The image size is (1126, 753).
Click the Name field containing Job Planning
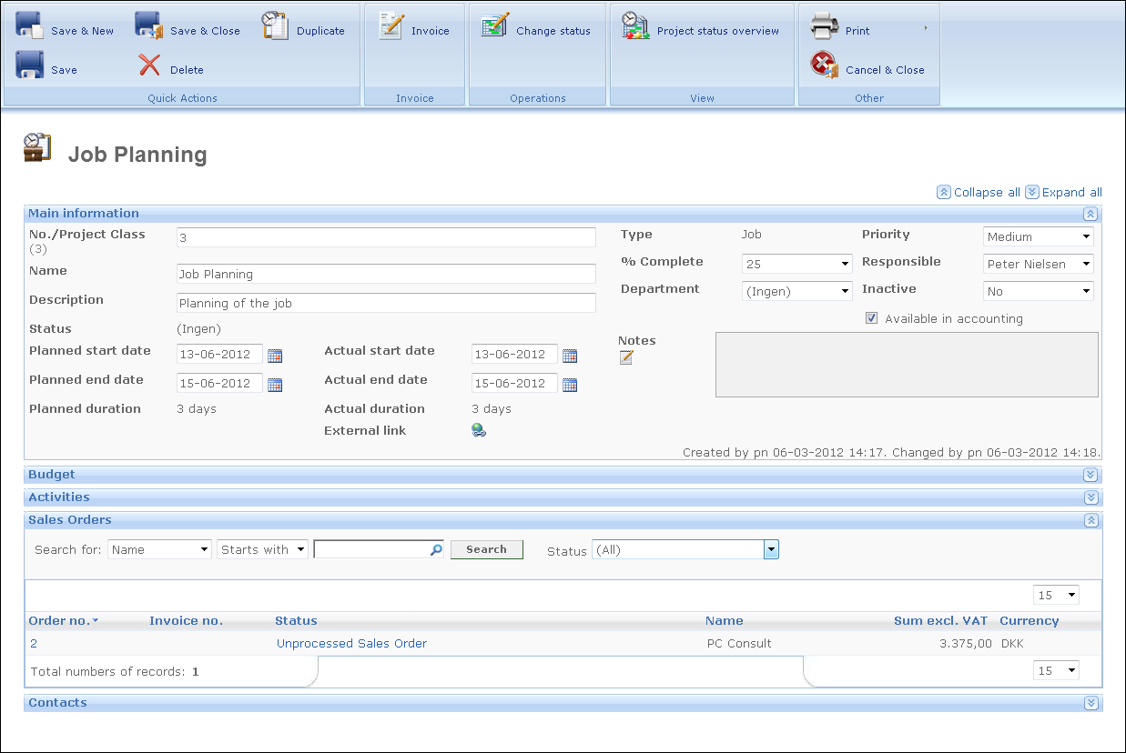[x=386, y=274]
